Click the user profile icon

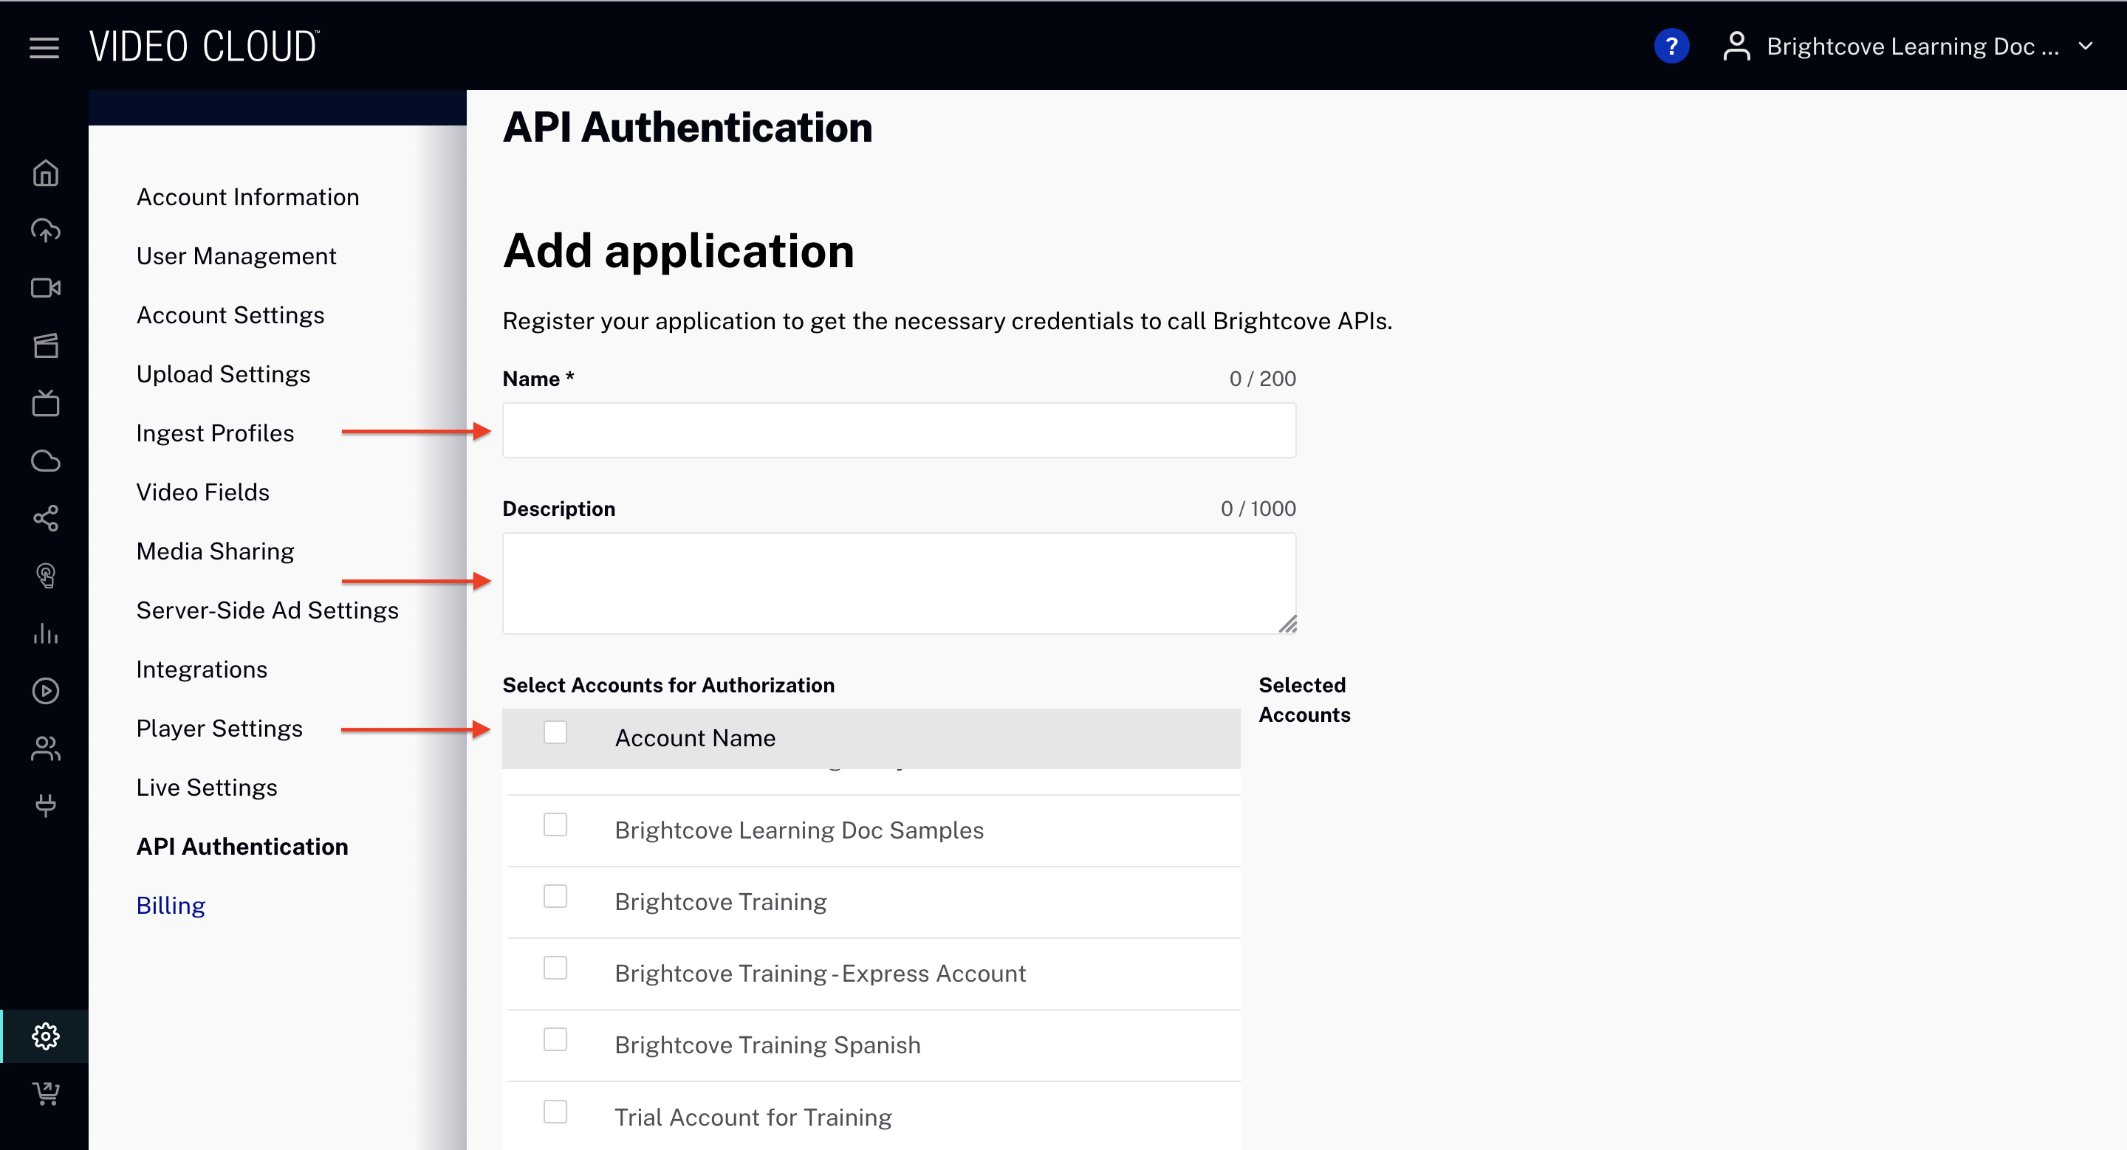[1736, 47]
